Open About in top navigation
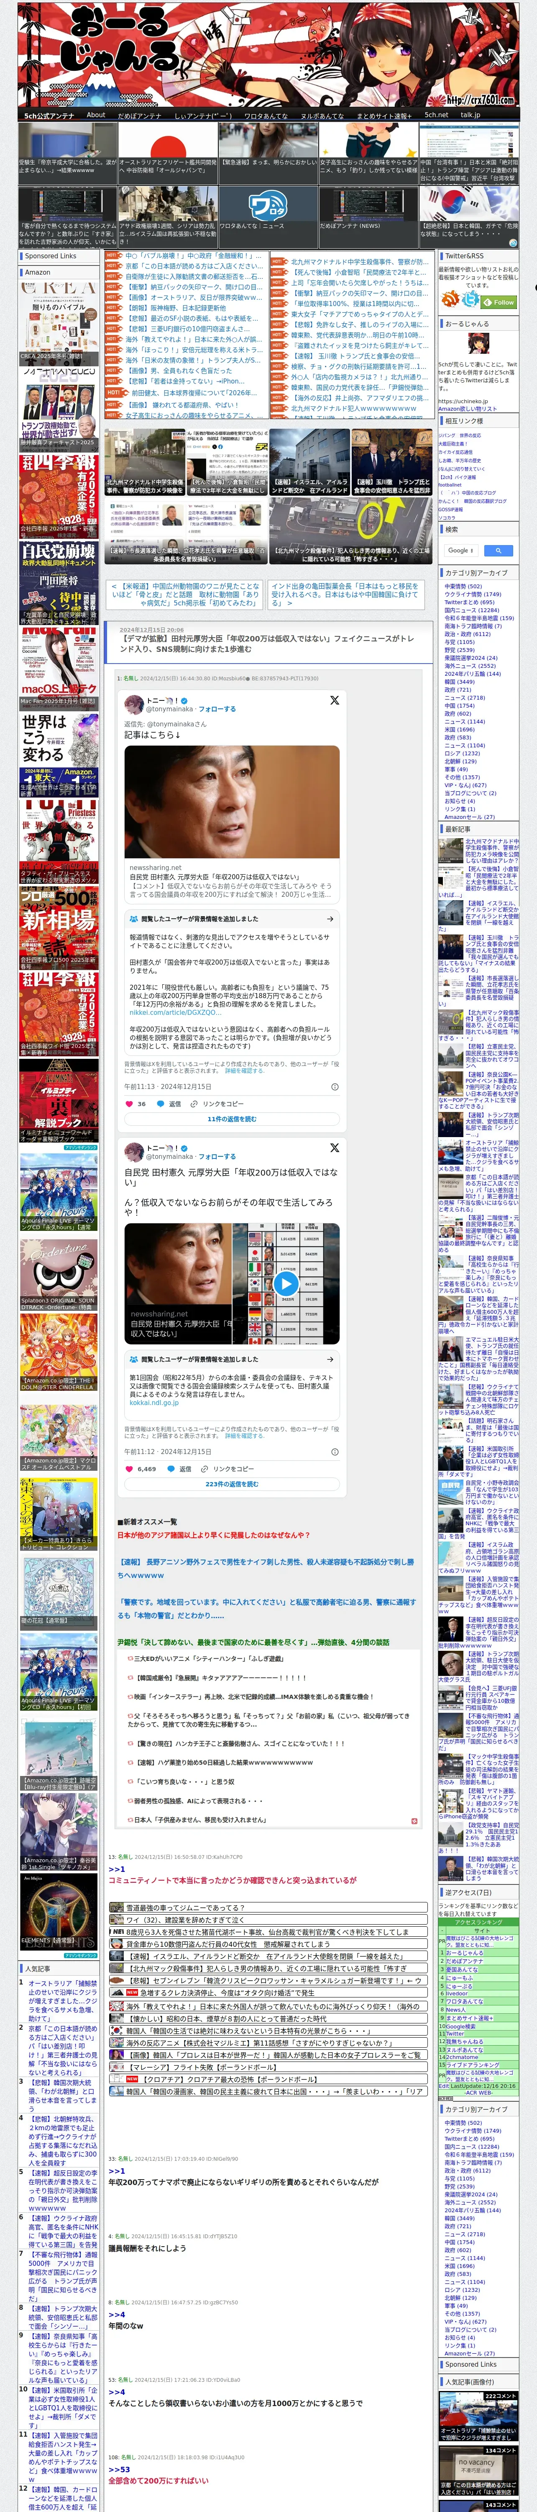Image resolution: width=537 pixels, height=2512 pixels. 95,115
